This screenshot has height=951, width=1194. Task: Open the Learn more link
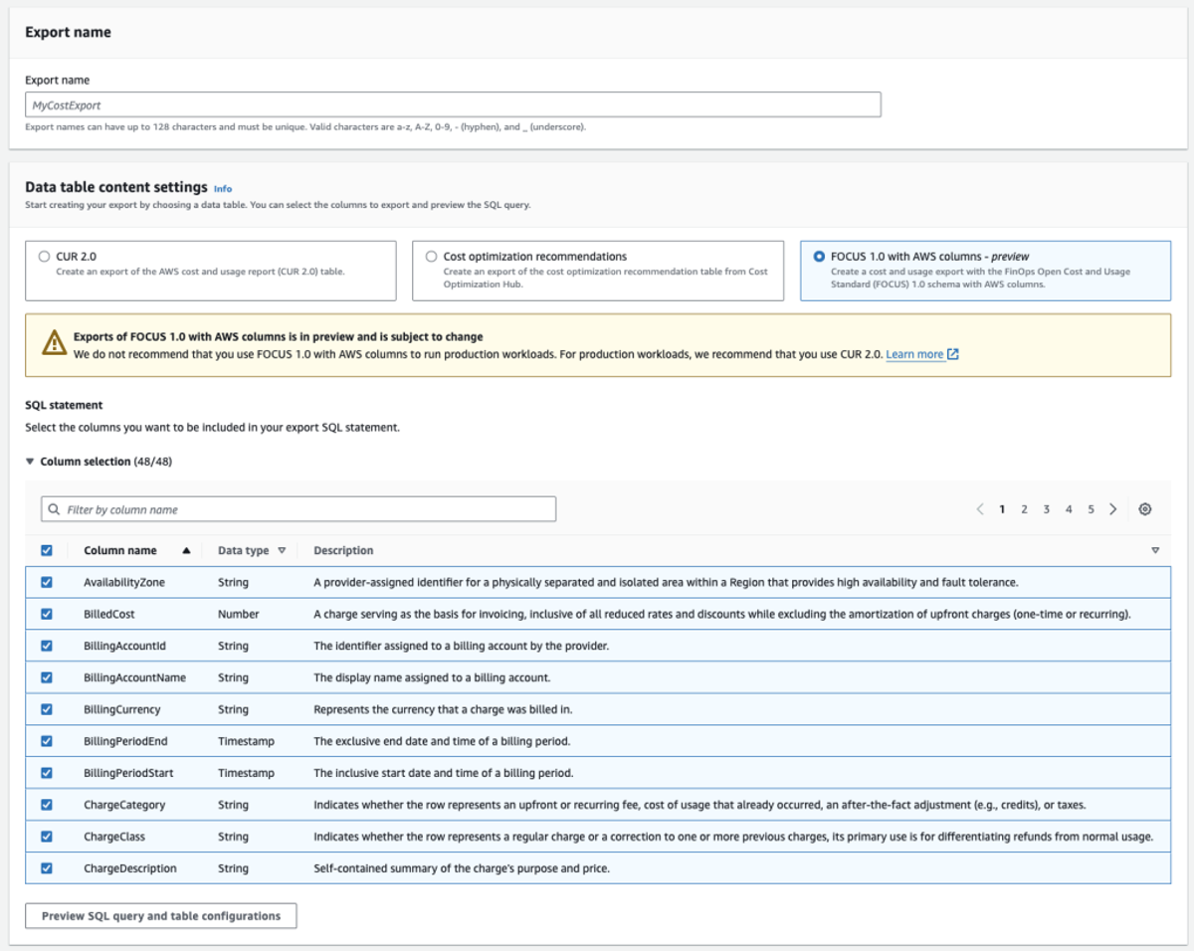pos(914,354)
